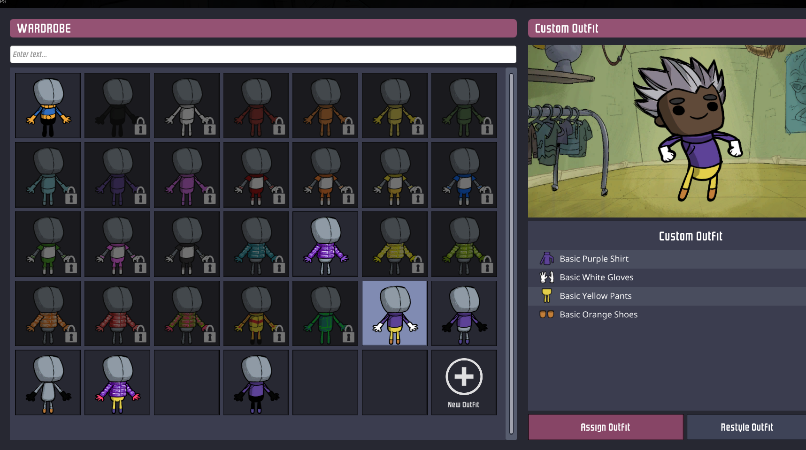806x450 pixels.
Task: Pick the locked magenta-and-white two-tone outfit
Action: pyautogui.click(x=117, y=244)
